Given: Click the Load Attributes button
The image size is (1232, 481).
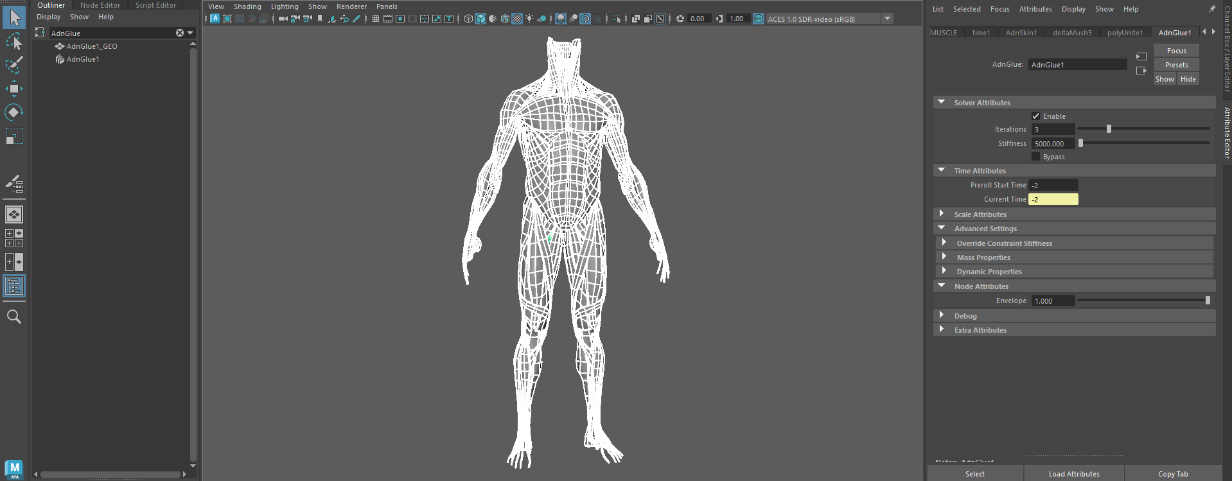Looking at the screenshot, I should [x=1074, y=474].
